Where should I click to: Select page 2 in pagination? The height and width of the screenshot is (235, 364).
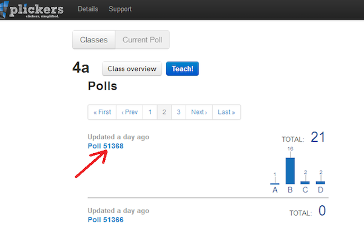tap(164, 112)
